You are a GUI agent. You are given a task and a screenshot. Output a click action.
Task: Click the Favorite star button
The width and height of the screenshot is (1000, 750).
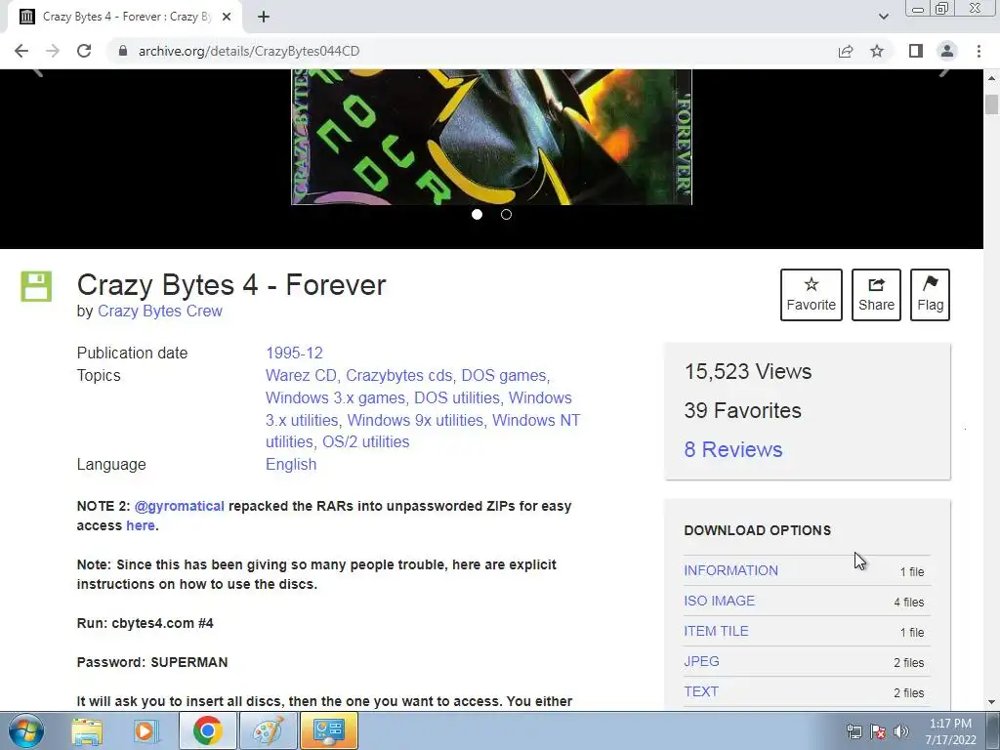pyautogui.click(x=812, y=295)
